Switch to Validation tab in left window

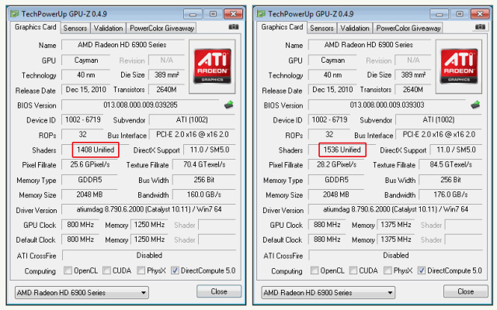[x=108, y=28]
